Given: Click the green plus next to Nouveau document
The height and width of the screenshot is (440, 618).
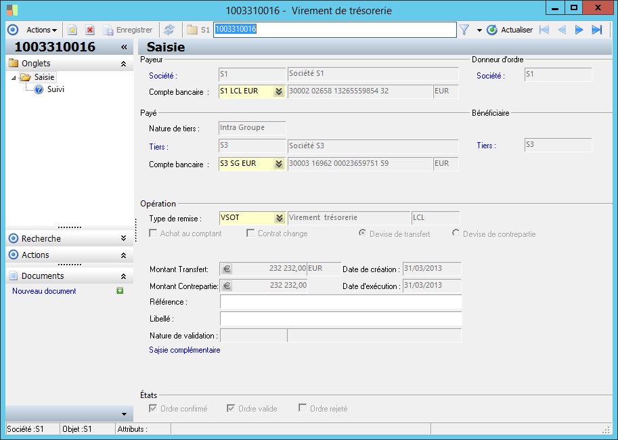Looking at the screenshot, I should pos(120,291).
